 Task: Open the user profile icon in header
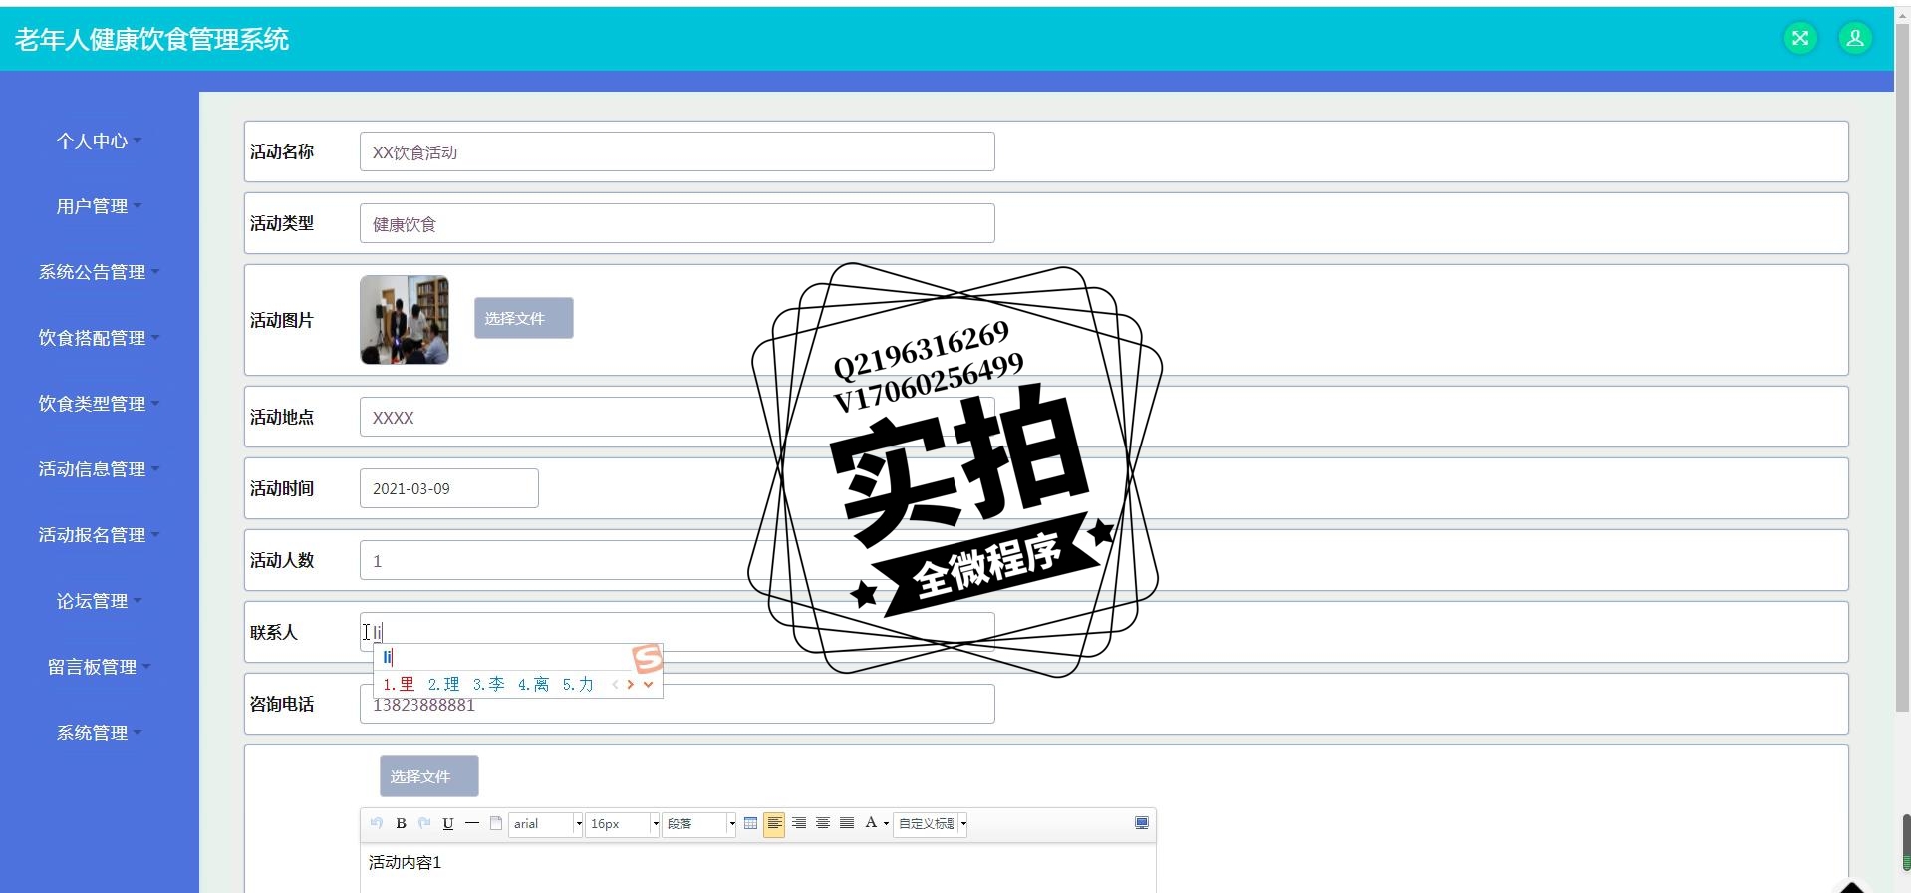pyautogui.click(x=1855, y=38)
